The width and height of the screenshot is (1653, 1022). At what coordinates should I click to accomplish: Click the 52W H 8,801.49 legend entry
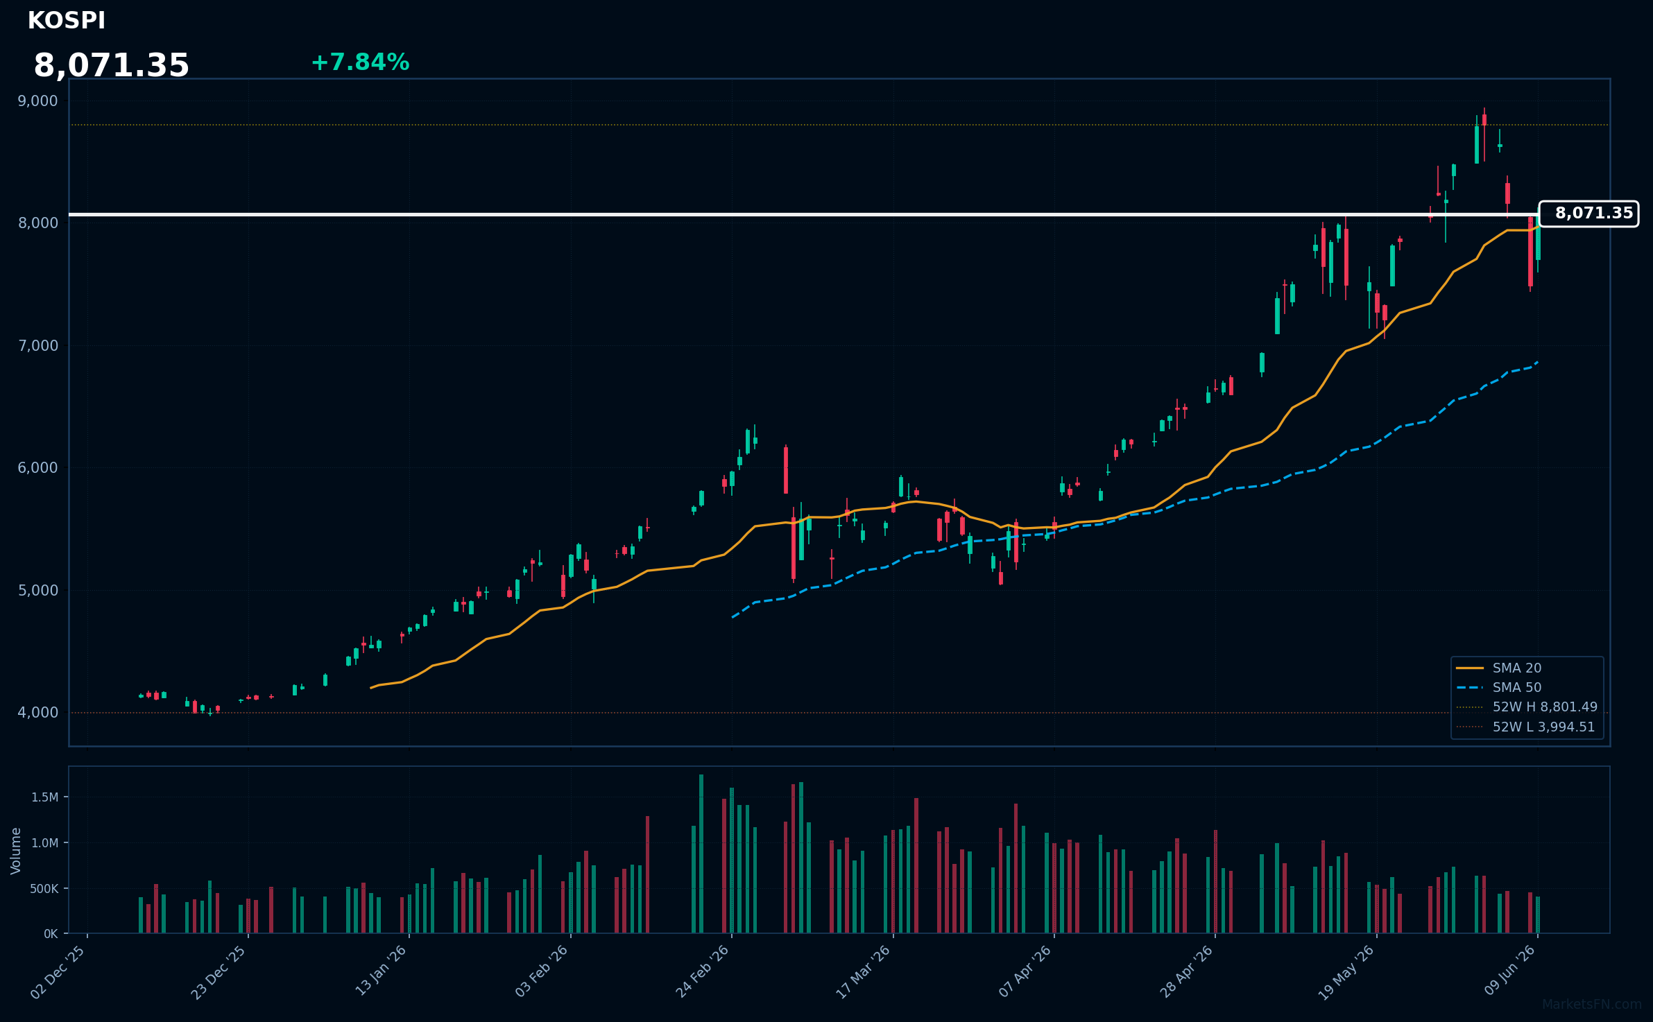(x=1526, y=707)
